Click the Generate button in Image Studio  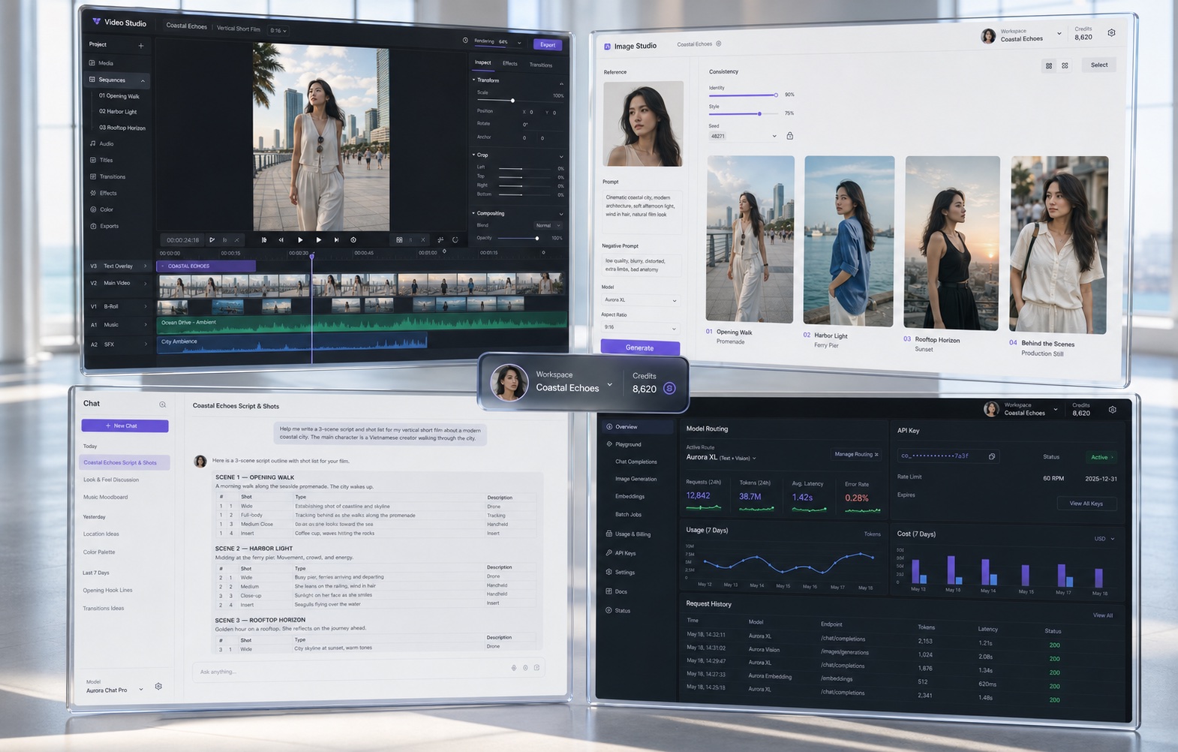click(640, 347)
